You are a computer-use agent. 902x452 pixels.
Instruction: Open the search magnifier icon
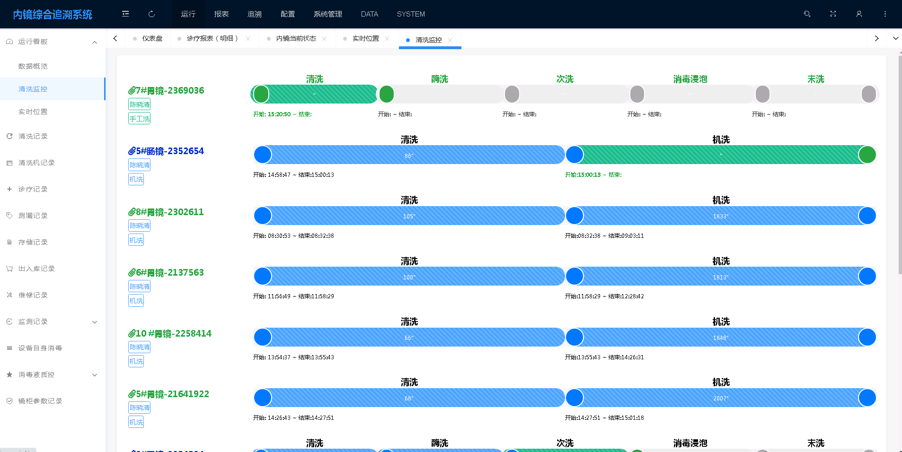tap(807, 14)
